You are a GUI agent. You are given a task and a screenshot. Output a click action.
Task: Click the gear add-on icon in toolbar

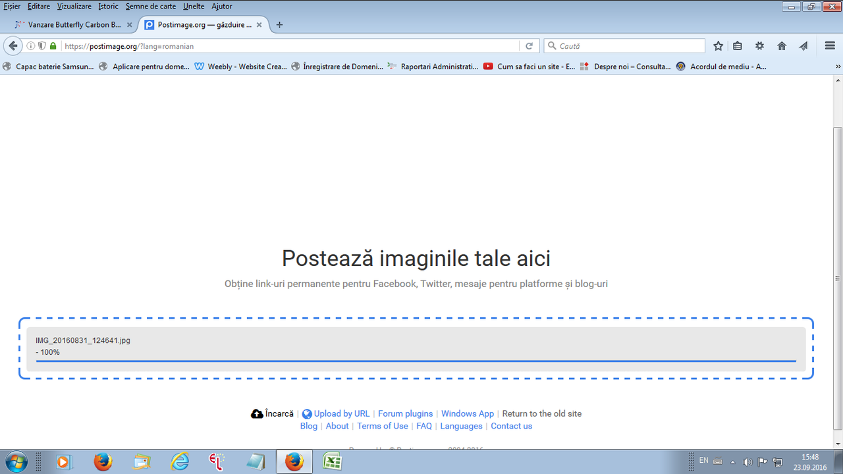[x=759, y=46]
